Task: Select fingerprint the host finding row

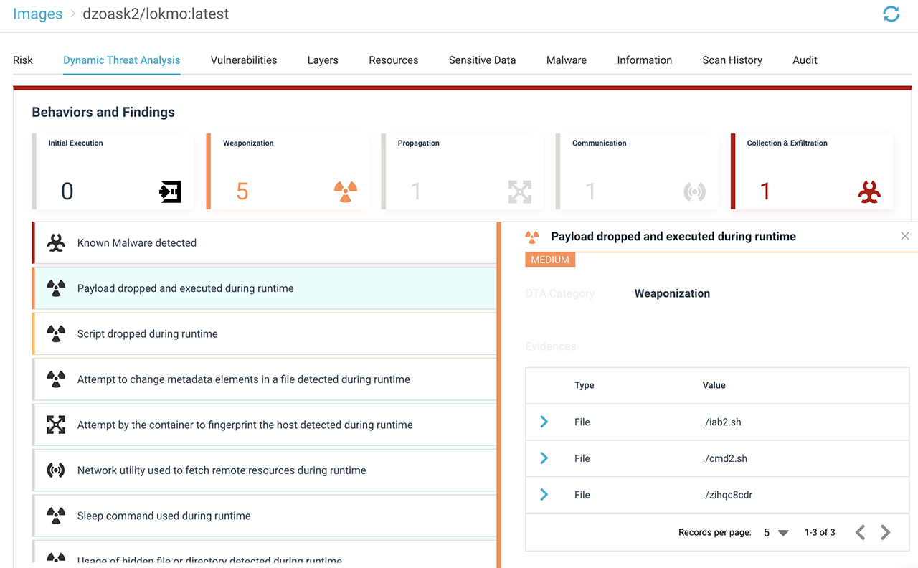Action: [x=265, y=425]
